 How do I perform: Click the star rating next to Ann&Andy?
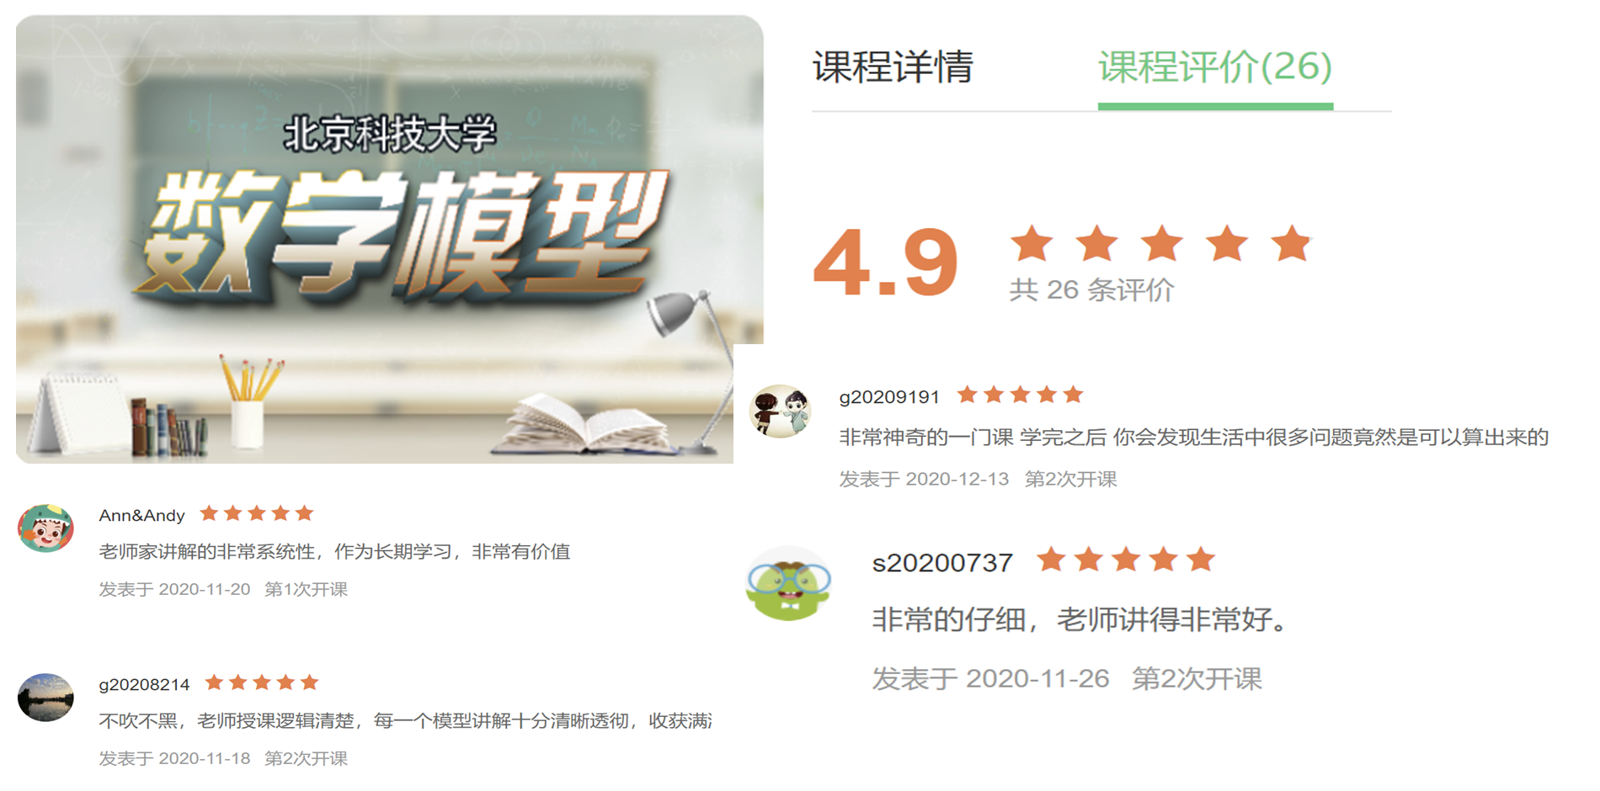(x=257, y=513)
